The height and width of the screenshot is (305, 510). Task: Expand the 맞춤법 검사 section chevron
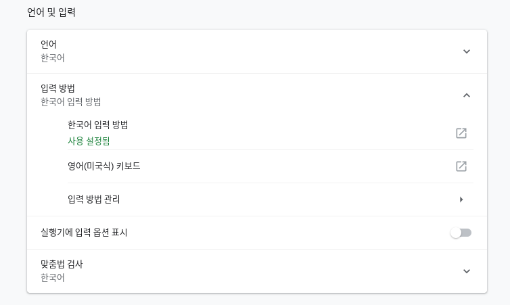coord(467,271)
